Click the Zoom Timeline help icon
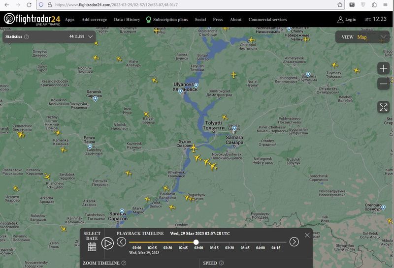The width and height of the screenshot is (394, 268). (x=124, y=263)
